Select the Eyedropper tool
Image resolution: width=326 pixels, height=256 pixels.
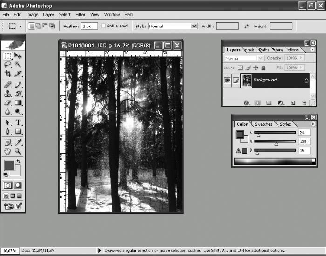[18, 142]
